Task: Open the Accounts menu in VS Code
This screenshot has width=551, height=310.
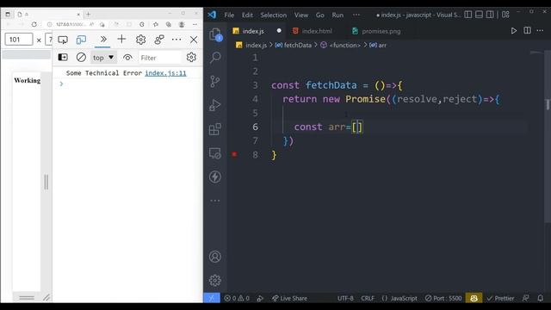Action: [x=215, y=257]
